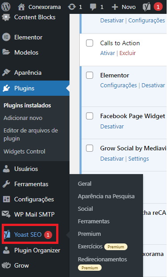Click Ativar link for Calls to Action
Image resolution: width=168 pixels, height=277 pixels.
pyautogui.click(x=107, y=53)
